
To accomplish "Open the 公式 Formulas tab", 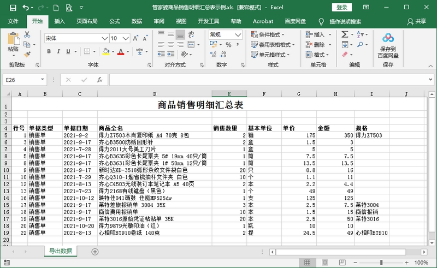I will pyautogui.click(x=114, y=21).
